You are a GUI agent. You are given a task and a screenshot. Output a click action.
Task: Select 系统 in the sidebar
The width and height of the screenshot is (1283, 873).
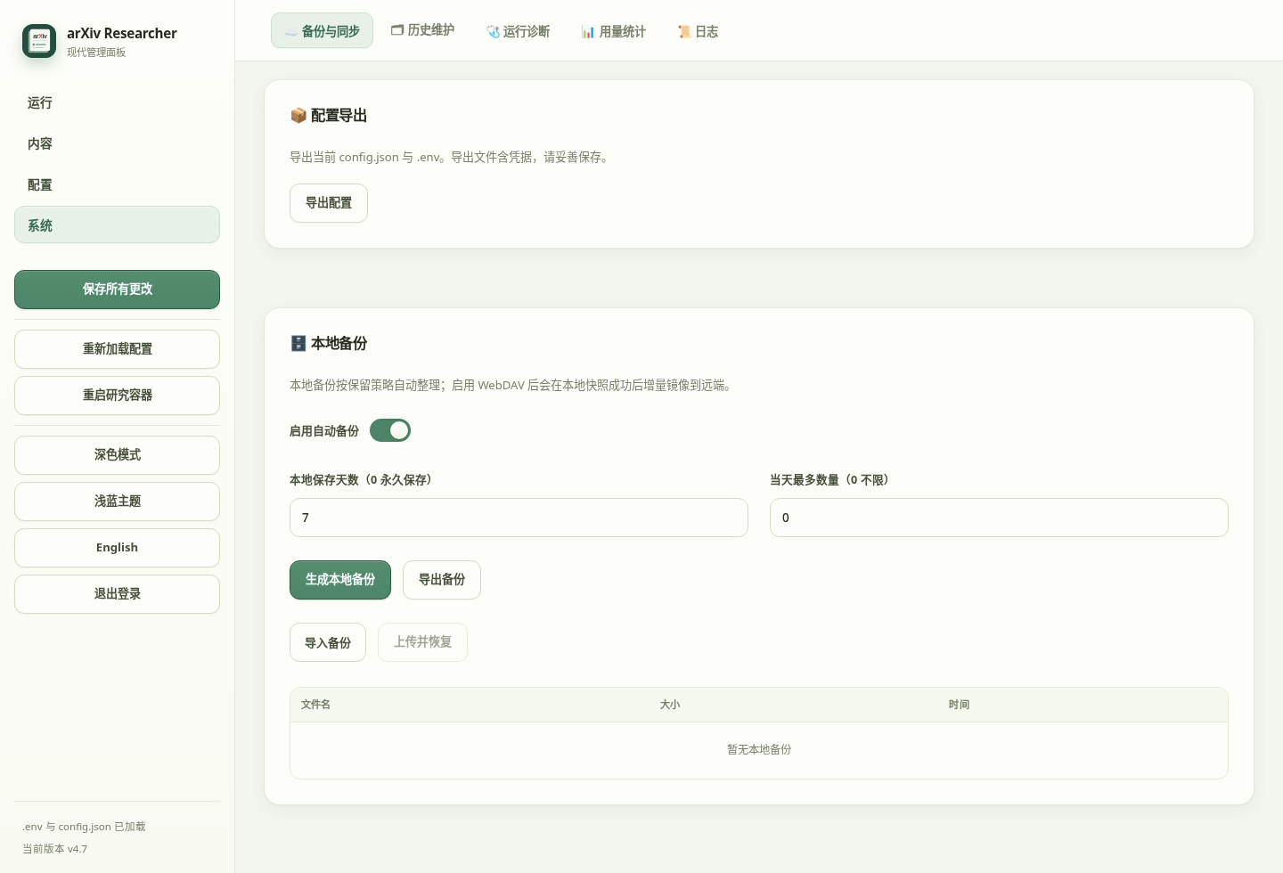117,225
